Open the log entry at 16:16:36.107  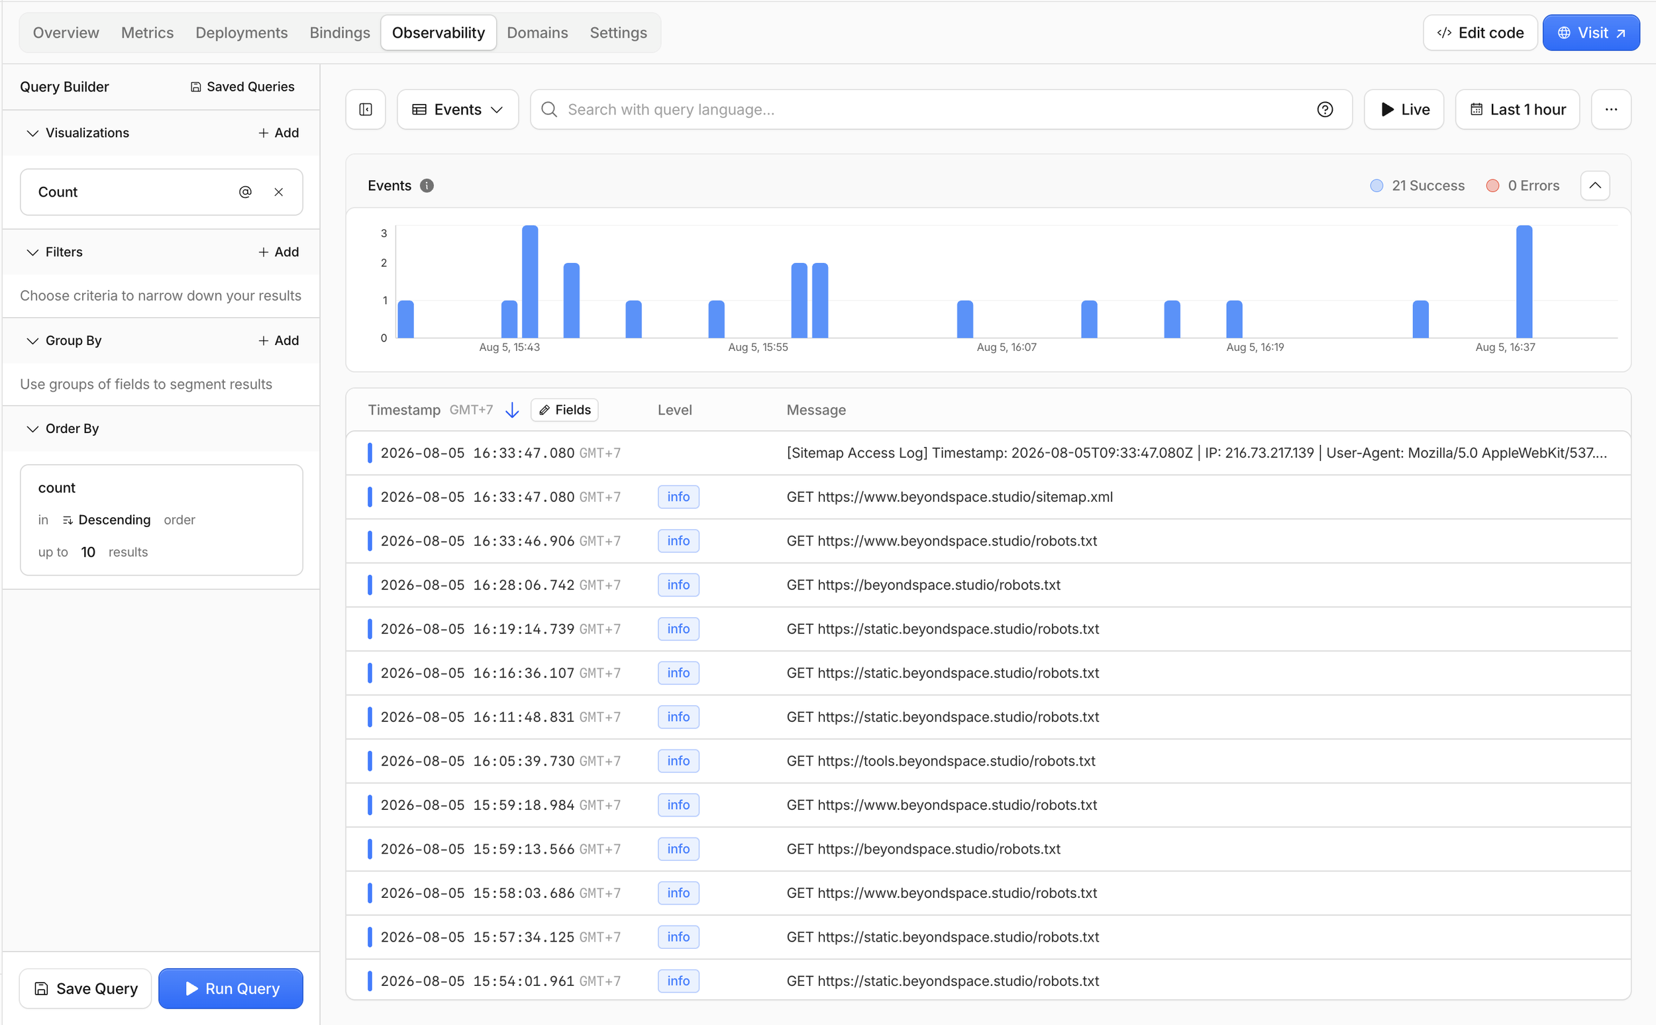click(x=988, y=673)
